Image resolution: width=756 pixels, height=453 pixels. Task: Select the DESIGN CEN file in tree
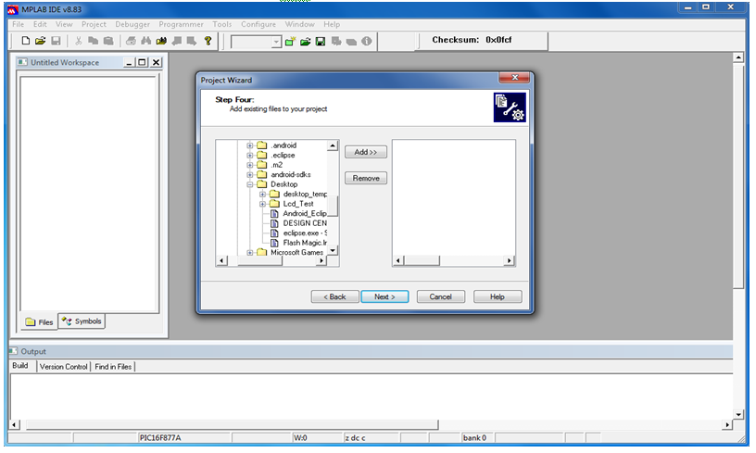[305, 223]
